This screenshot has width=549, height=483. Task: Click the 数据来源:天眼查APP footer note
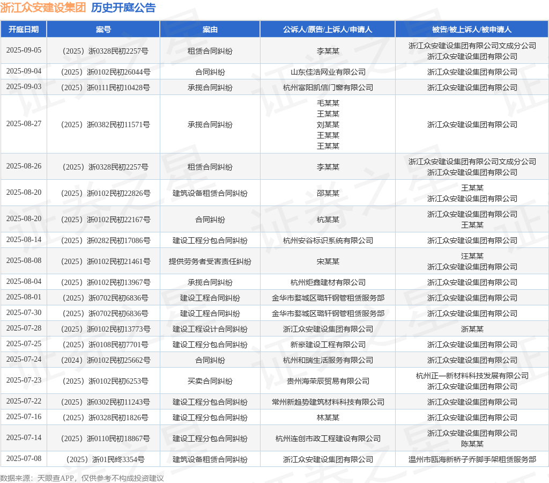[82, 478]
